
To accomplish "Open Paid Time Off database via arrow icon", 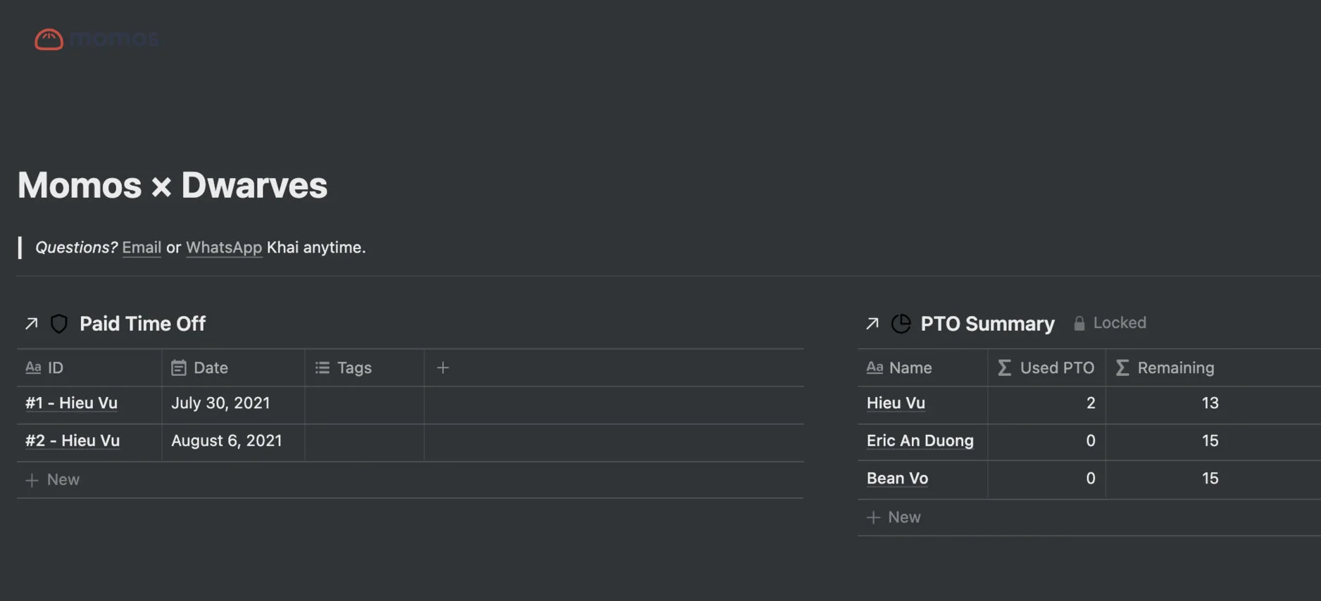I will [32, 324].
